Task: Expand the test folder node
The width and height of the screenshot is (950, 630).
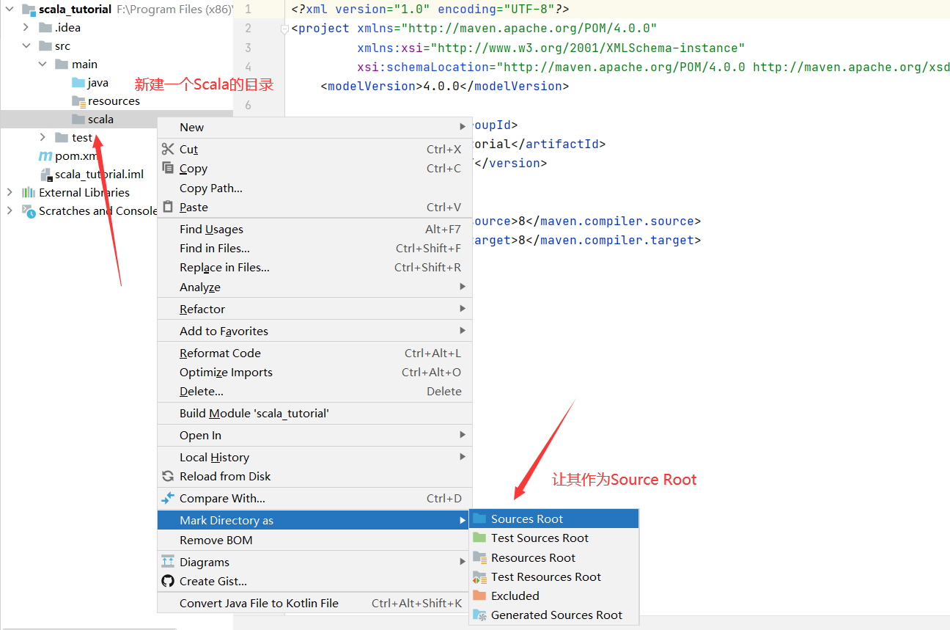Action: click(43, 137)
